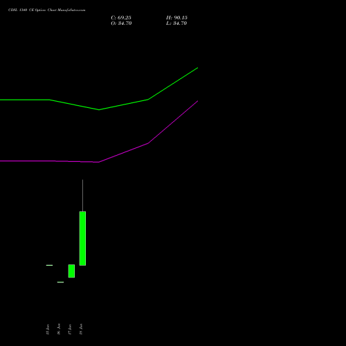This screenshot has width=346, height=346.
Task: Click the lowest small flat candle dash
Action: coord(60,282)
